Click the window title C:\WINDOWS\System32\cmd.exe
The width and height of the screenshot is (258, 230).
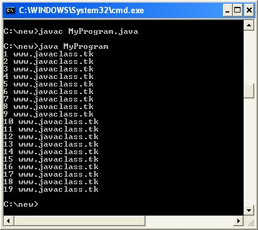click(81, 10)
